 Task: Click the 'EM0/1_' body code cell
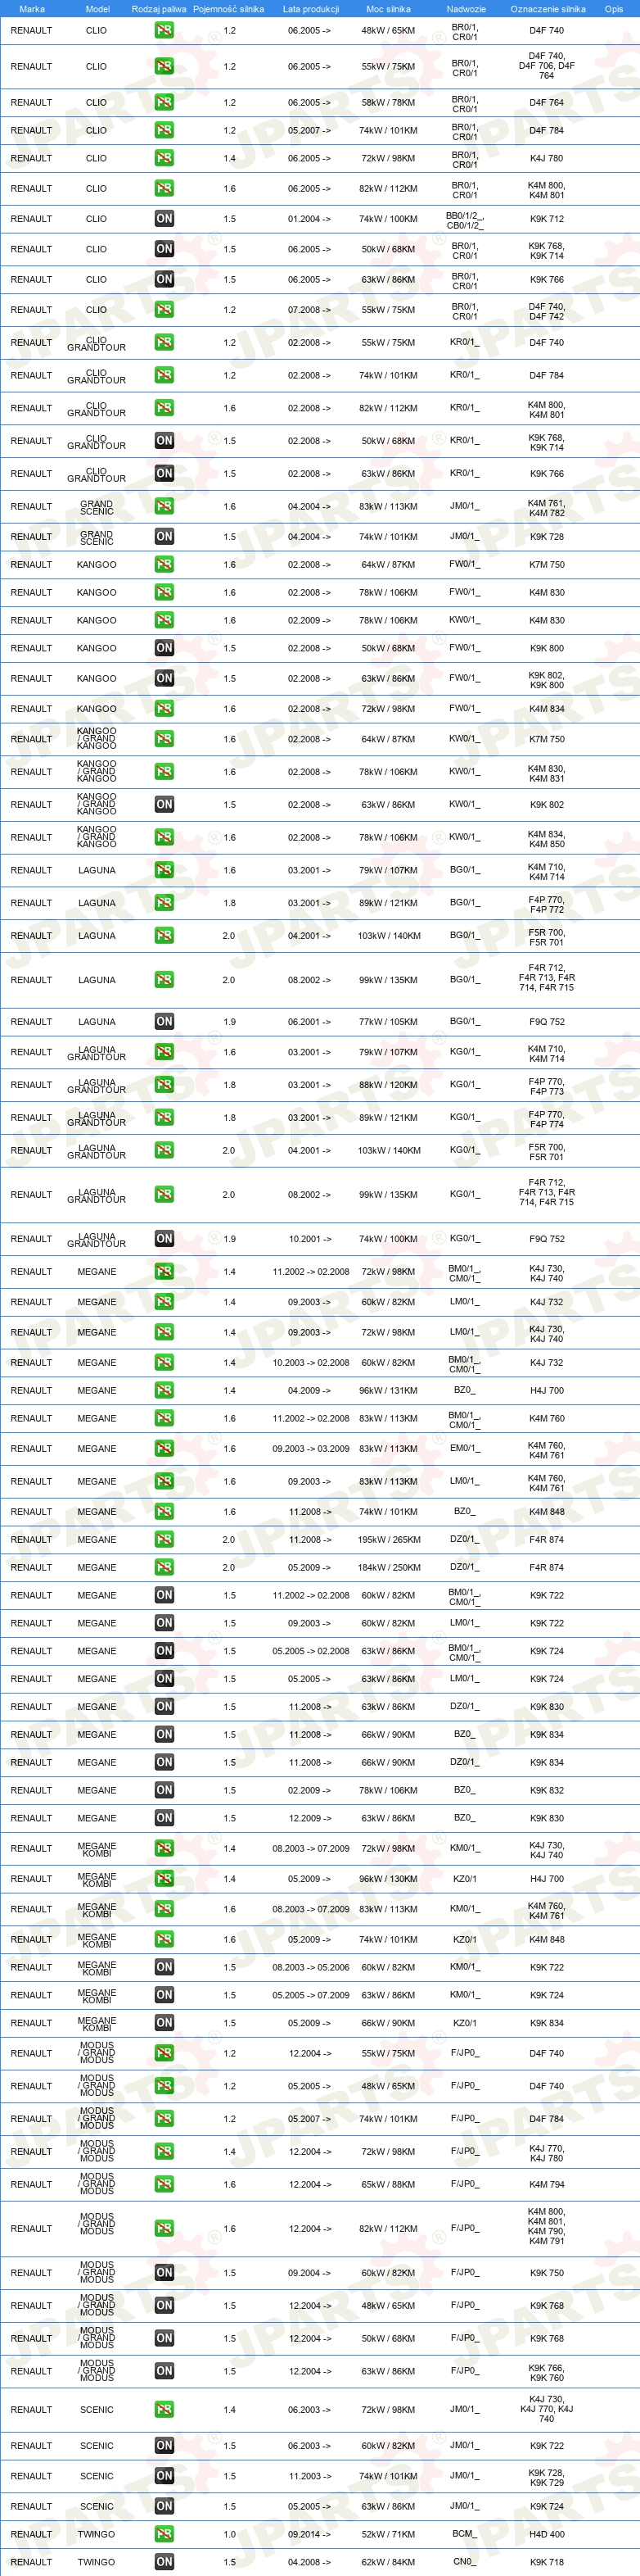(x=464, y=1448)
